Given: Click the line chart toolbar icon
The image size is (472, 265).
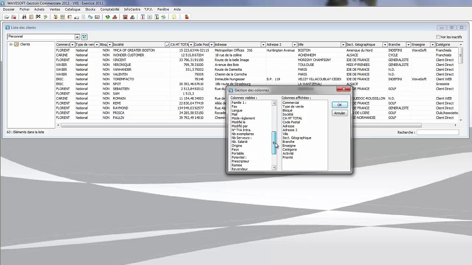Looking at the screenshot, I should 97,17.
